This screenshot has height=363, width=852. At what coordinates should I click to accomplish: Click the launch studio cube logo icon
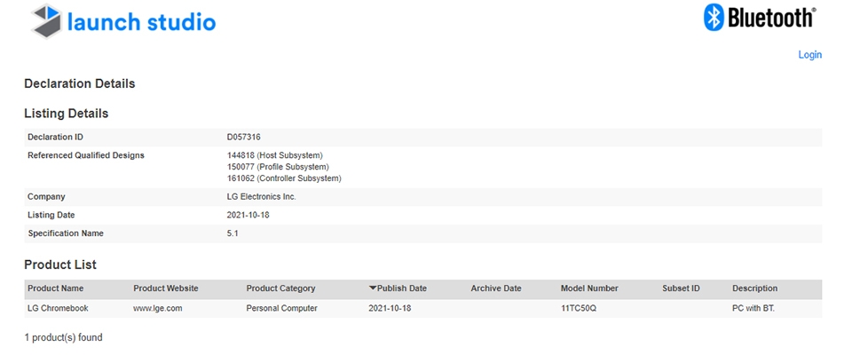tap(47, 21)
